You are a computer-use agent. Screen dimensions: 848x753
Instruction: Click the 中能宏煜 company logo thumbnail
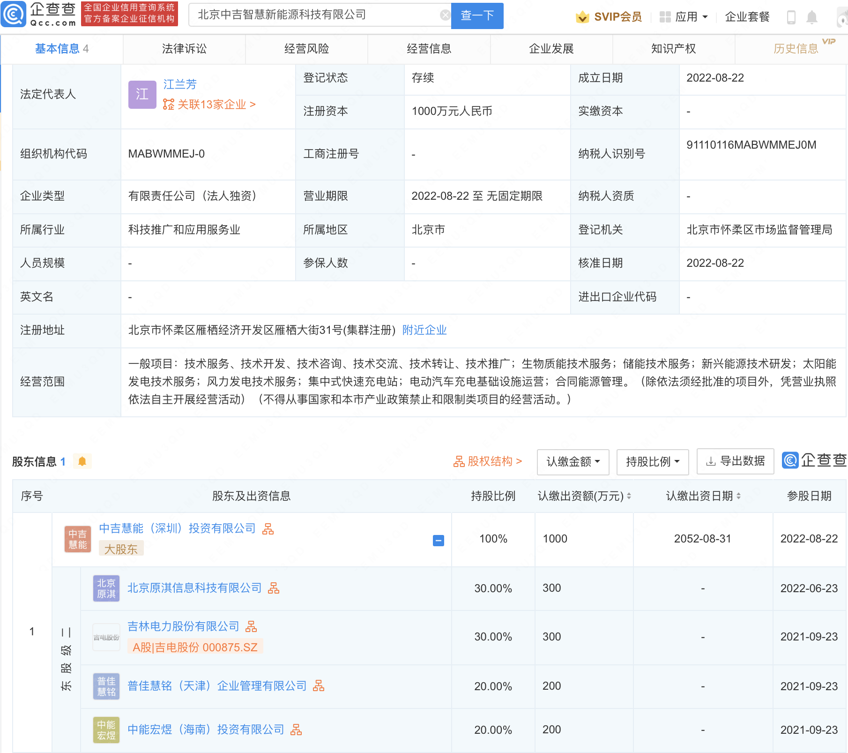(106, 730)
